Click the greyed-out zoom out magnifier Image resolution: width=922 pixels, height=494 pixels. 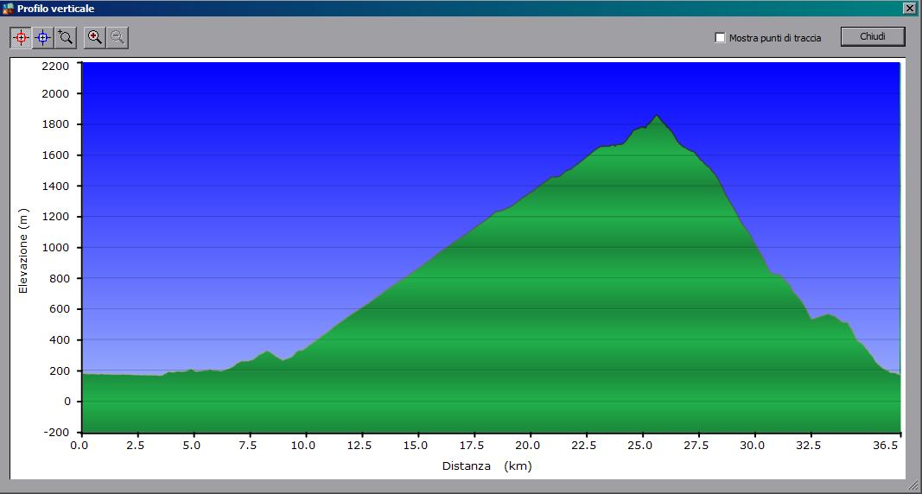tap(118, 37)
